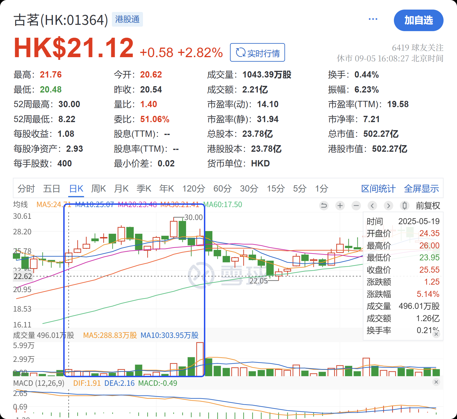The image size is (457, 419).
Task: Click the DEA:2.16 value
Action: [119, 383]
